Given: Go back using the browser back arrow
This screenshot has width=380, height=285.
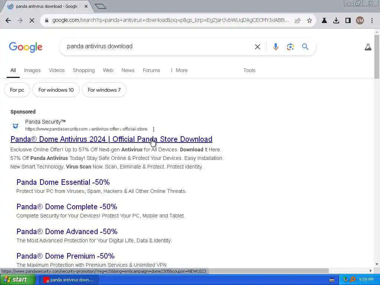Looking at the screenshot, I should pos(8,20).
